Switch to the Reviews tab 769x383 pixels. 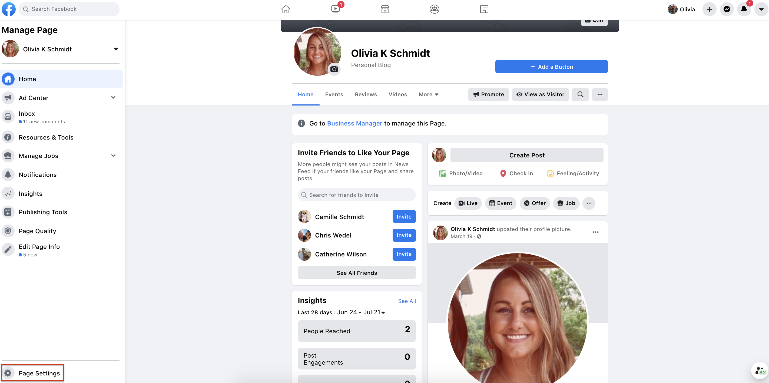(x=366, y=94)
